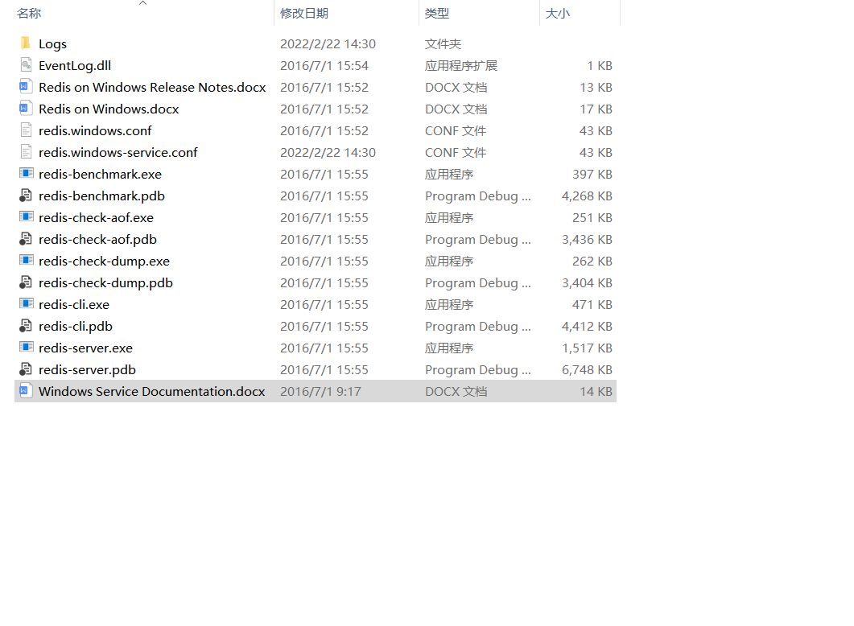Select the Redis on Windows.docx name
The width and height of the screenshot is (854, 626).
(x=109, y=109)
